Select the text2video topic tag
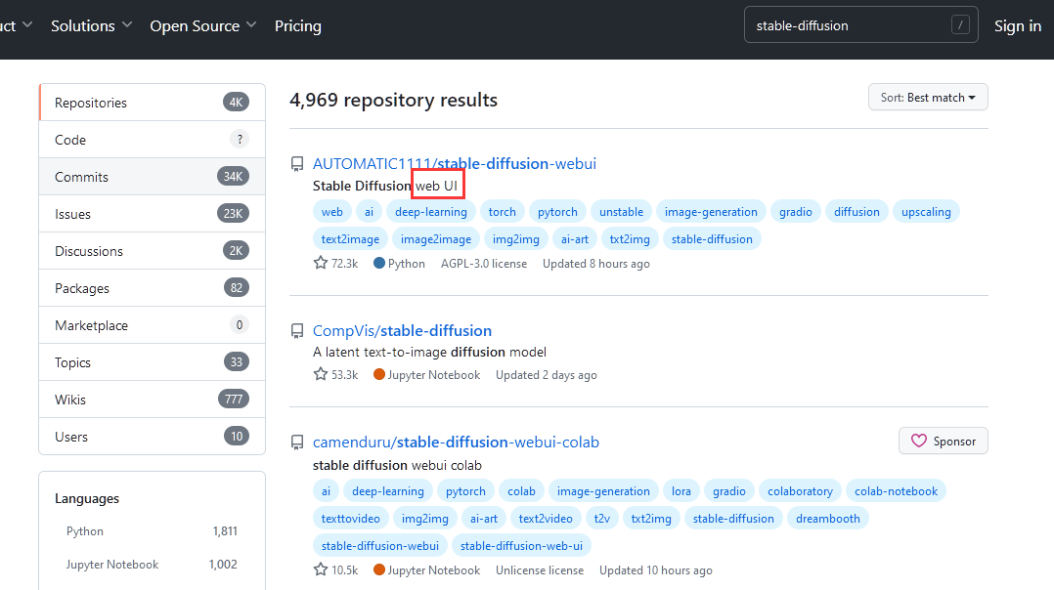Viewport: 1054px width, 590px height. tap(546, 518)
